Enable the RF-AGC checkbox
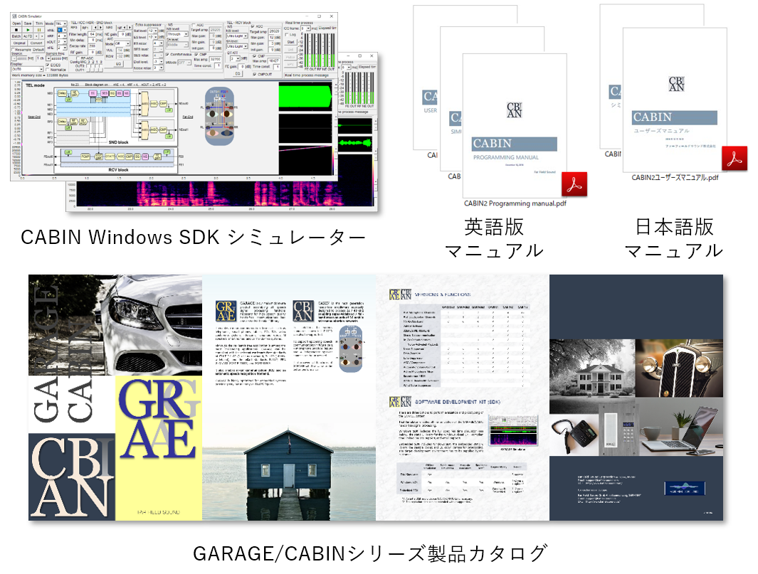 click(x=78, y=58)
